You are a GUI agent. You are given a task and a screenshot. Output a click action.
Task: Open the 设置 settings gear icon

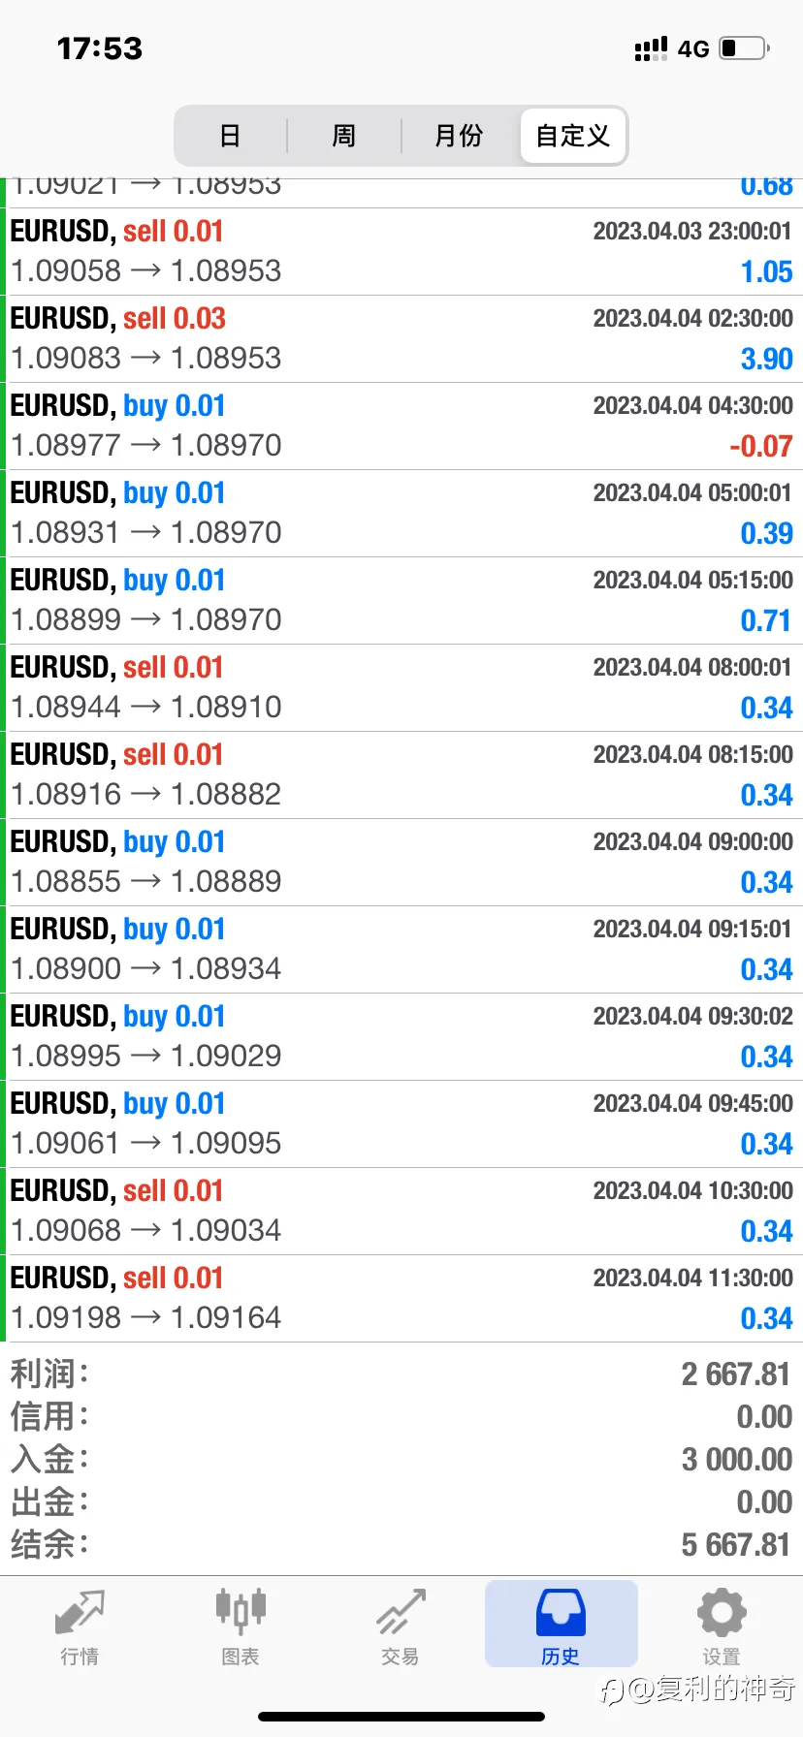pos(722,1613)
